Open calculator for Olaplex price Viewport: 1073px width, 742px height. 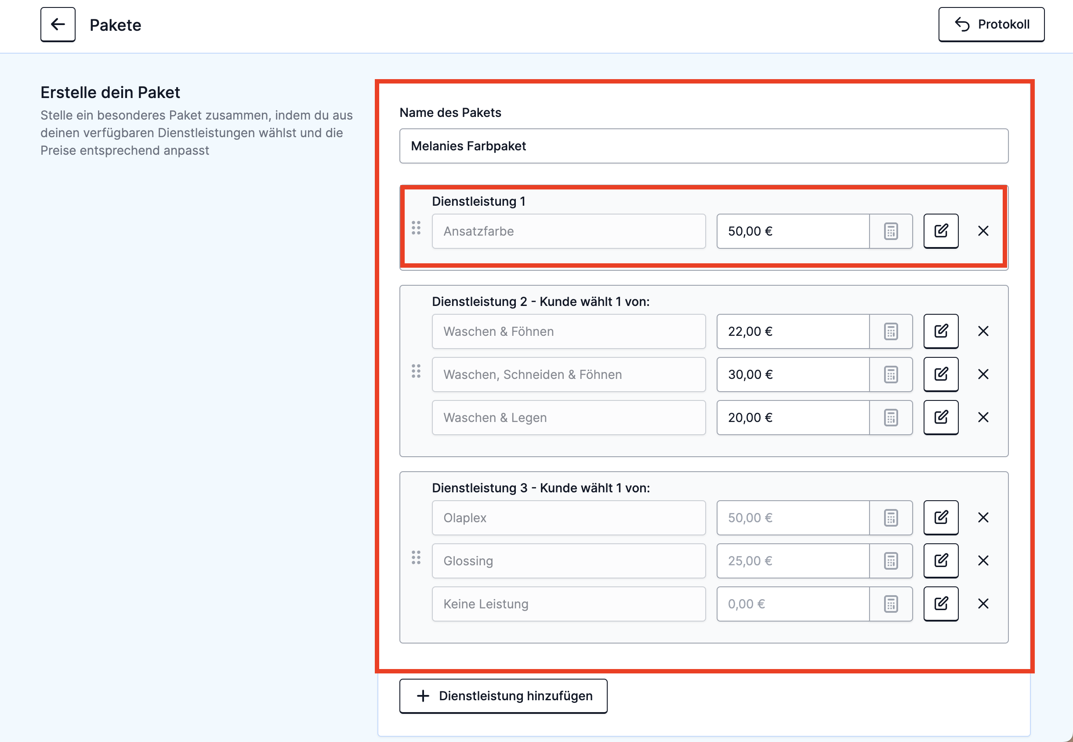(x=891, y=518)
